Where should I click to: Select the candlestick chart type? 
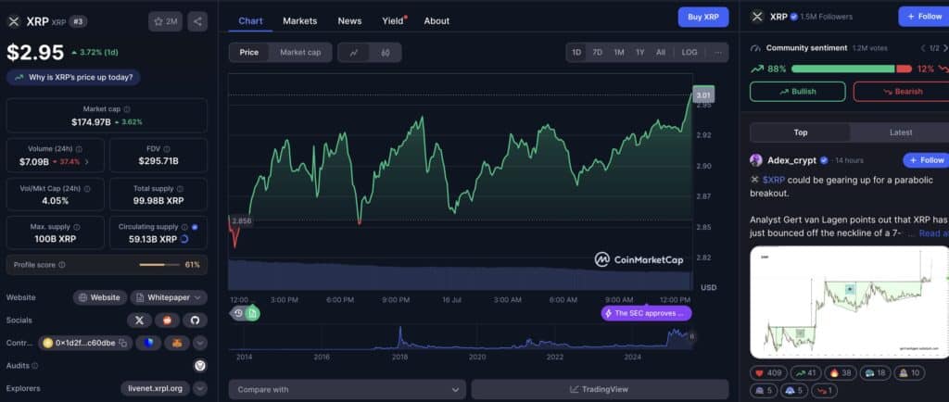(386, 53)
